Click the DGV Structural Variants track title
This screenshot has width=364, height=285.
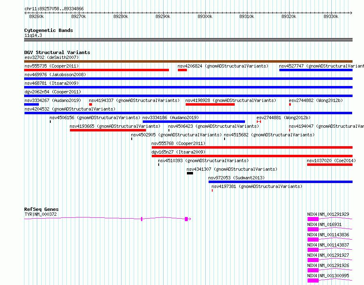click(57, 52)
